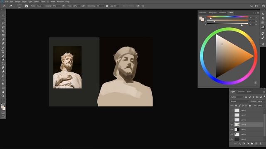266x149 pixels.
Task: Switch to the Swatches tab
Action: 223,13
